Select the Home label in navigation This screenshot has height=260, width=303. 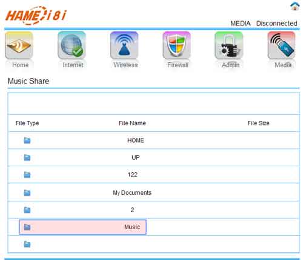point(21,65)
